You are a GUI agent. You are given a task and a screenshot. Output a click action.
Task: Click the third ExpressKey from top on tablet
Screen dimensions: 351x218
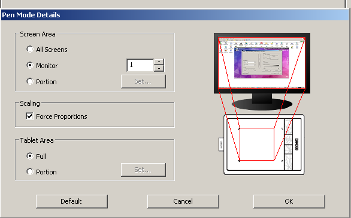coord(288,149)
